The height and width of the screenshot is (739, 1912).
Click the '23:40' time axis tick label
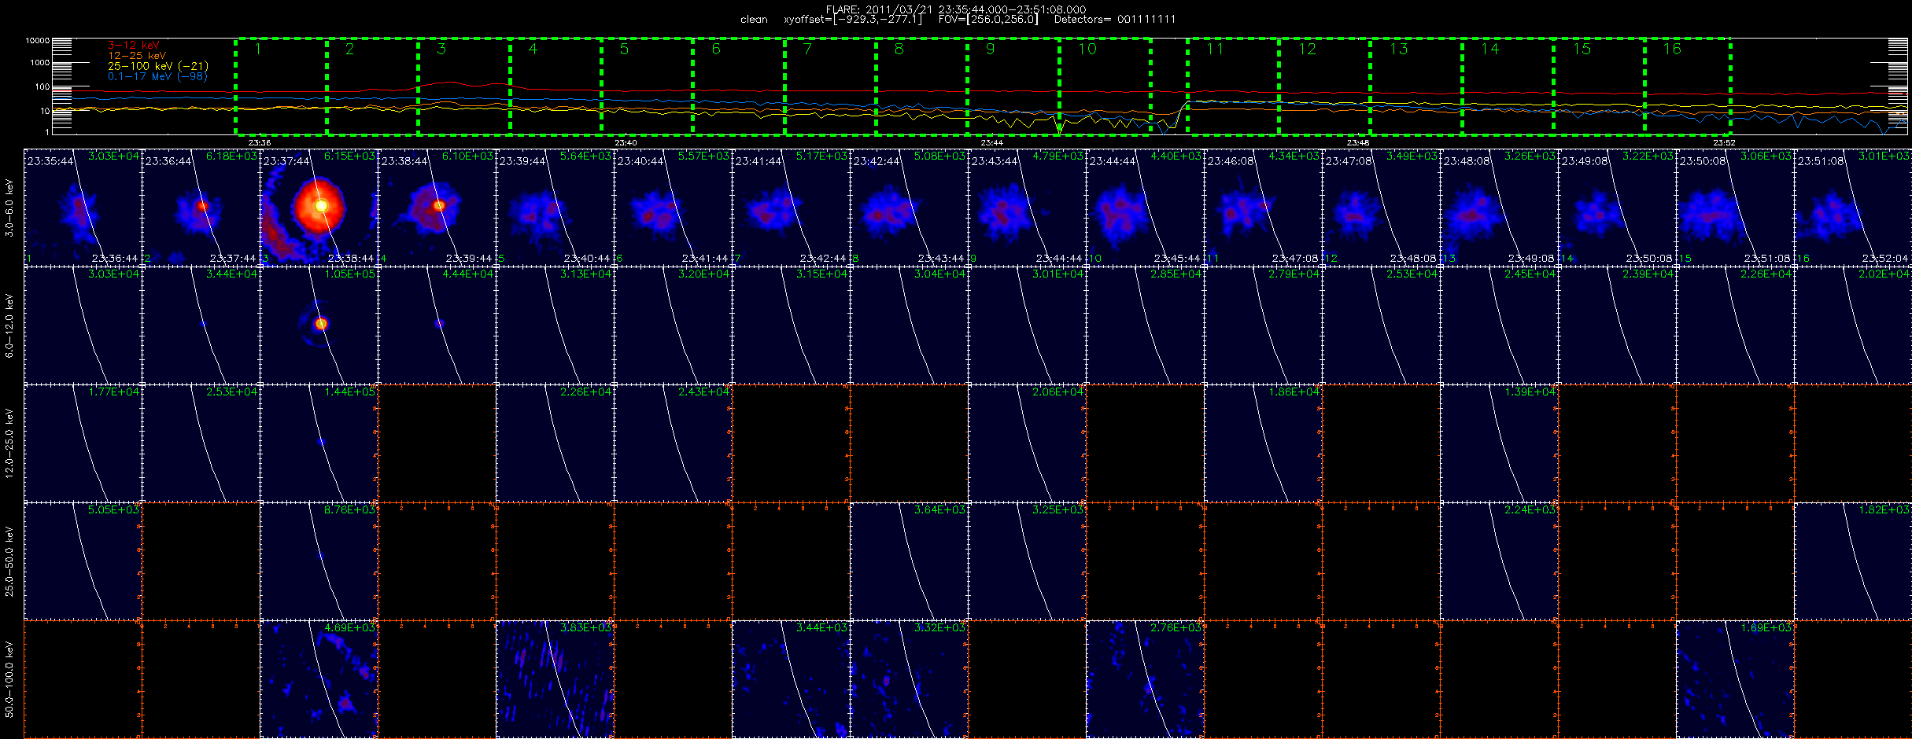point(626,142)
